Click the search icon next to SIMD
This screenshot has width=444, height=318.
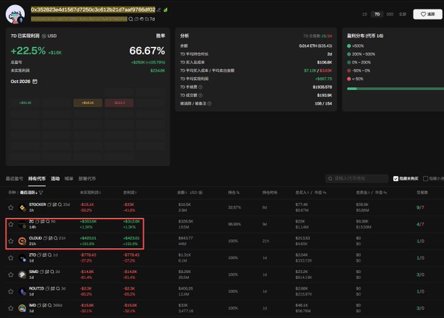[x=52, y=272]
